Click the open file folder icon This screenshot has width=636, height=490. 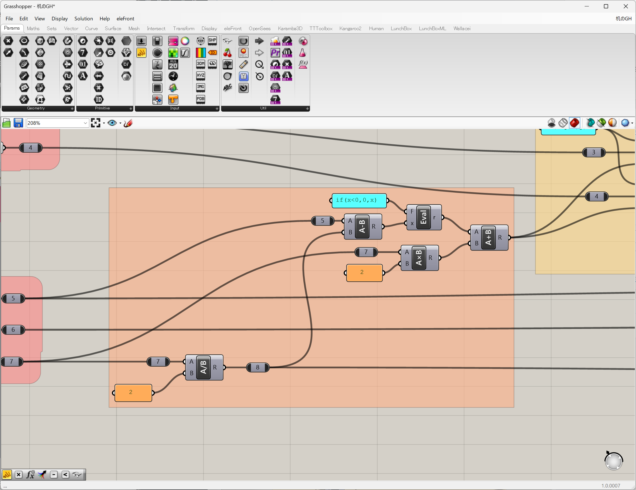coord(6,123)
